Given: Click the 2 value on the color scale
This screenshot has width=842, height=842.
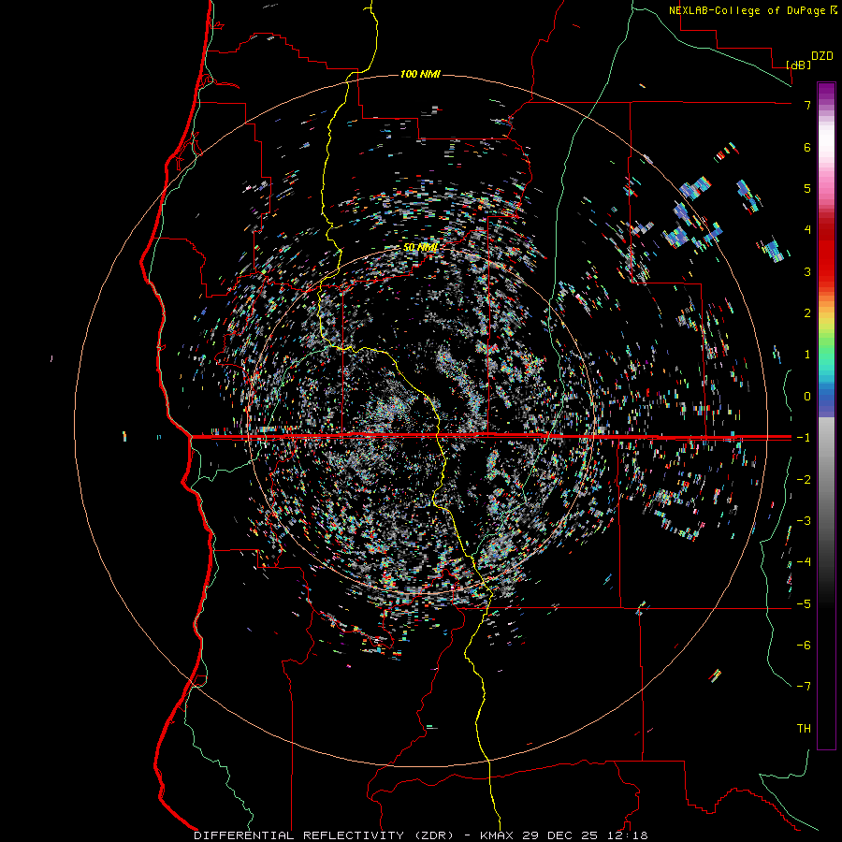Looking at the screenshot, I should [x=807, y=313].
